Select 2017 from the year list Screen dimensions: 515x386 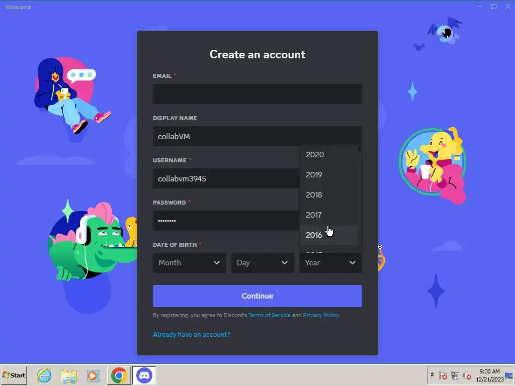pyautogui.click(x=329, y=215)
